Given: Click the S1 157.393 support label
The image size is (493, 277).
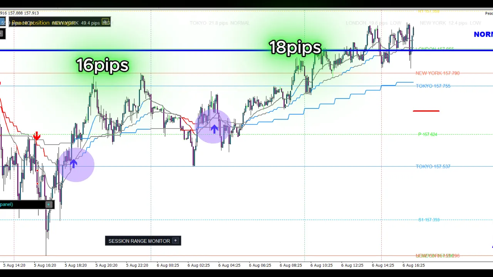Looking at the screenshot, I should [429, 220].
